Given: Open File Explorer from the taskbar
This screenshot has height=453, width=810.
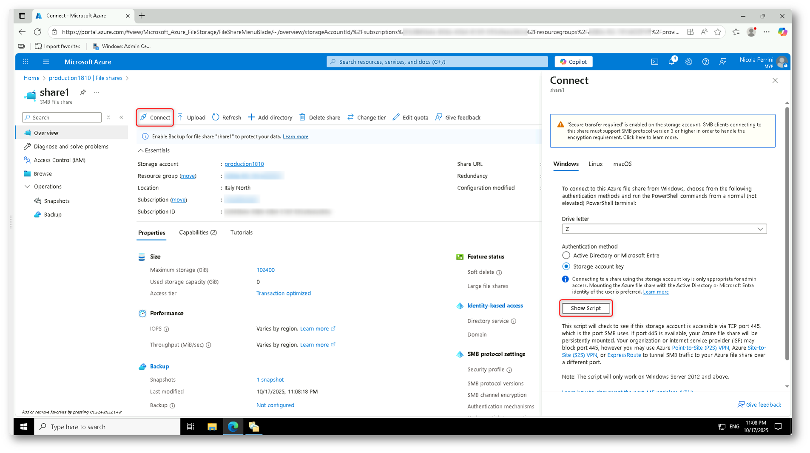Looking at the screenshot, I should (x=212, y=427).
